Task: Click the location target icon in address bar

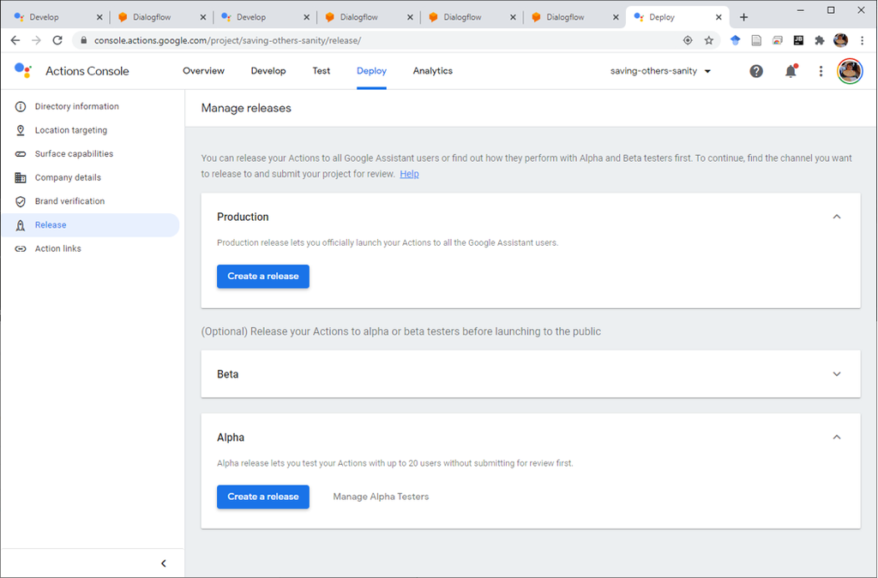Action: [x=688, y=40]
